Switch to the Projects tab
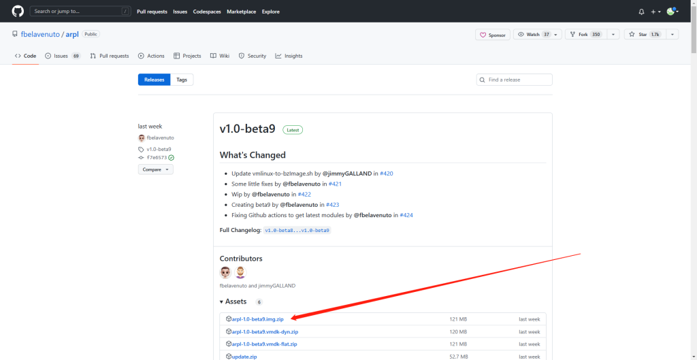This screenshot has width=697, height=360. click(187, 56)
